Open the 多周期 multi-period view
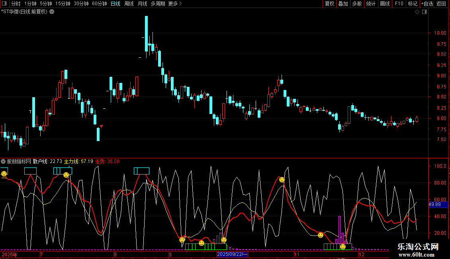Image resolution: width=450 pixels, height=259 pixels. click(158, 4)
